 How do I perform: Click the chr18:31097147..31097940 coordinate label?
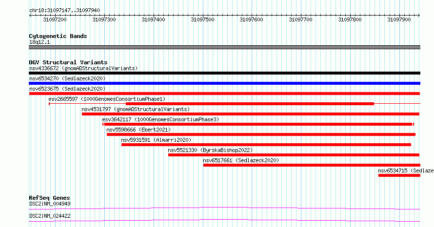64,11
